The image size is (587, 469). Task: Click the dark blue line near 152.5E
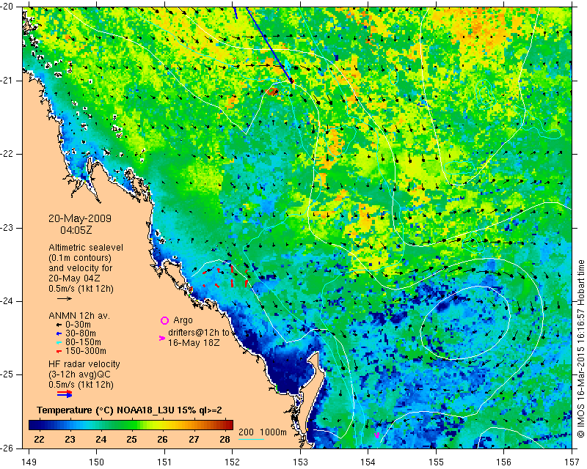click(x=269, y=43)
